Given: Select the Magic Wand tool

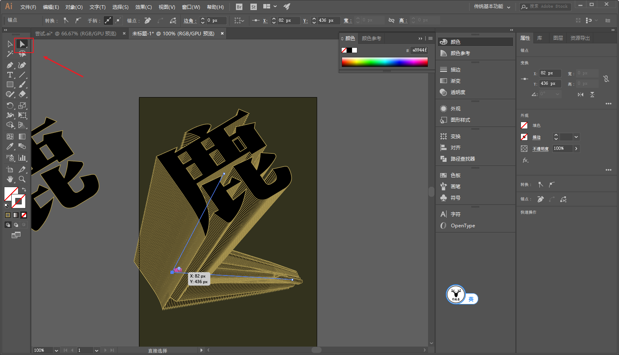Looking at the screenshot, I should [x=10, y=54].
